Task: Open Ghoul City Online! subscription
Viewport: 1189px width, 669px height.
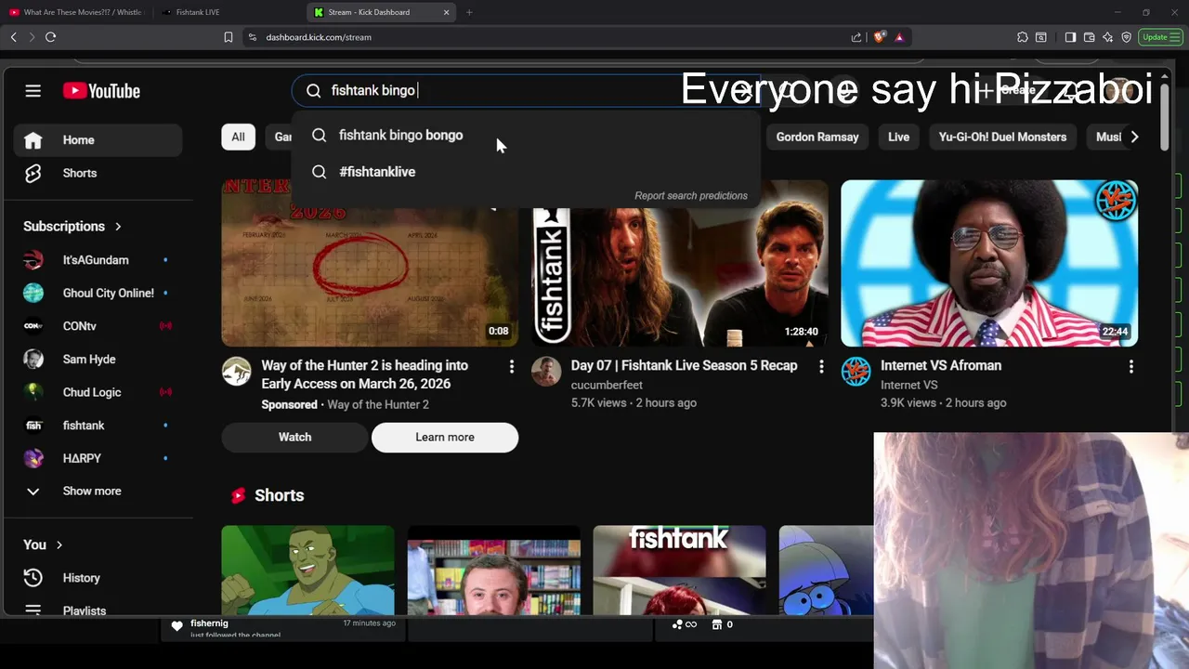Action: tap(98, 293)
